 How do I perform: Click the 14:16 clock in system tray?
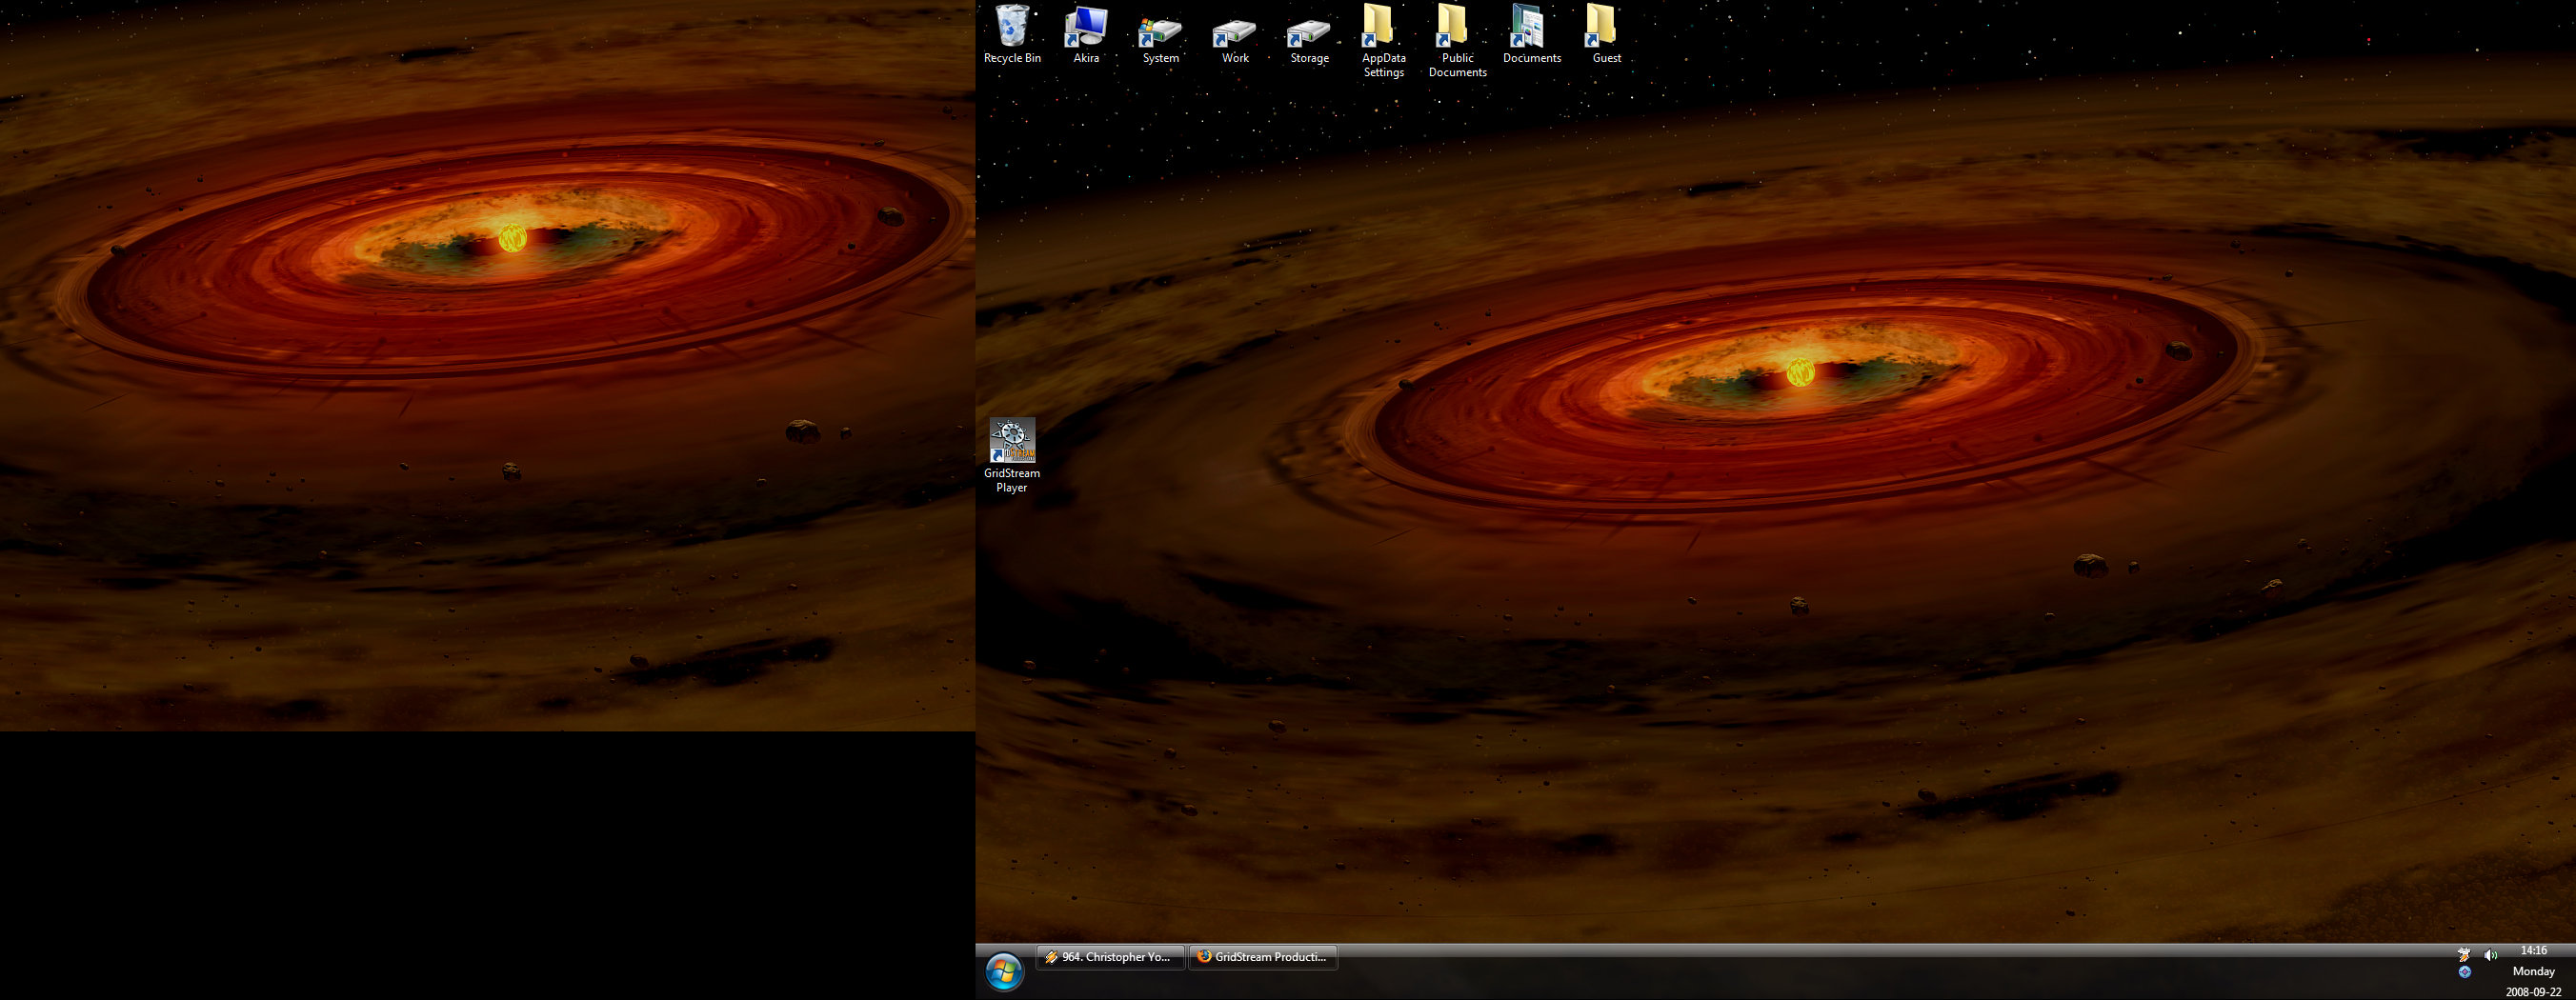pos(2534,951)
